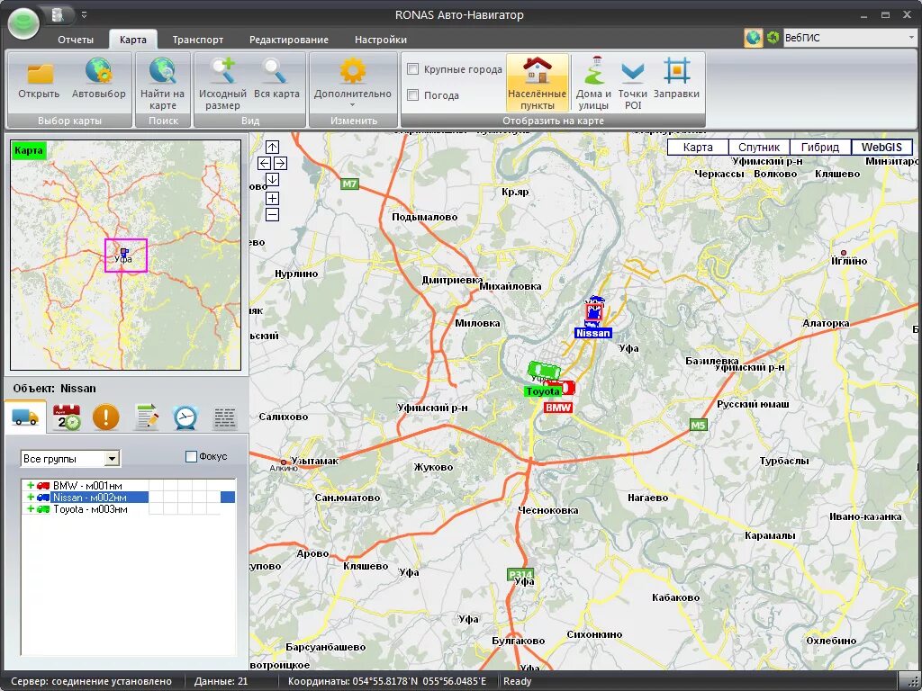Click the globe icon beside ВебГИС
Image resolution: width=922 pixels, height=691 pixels.
coord(754,38)
